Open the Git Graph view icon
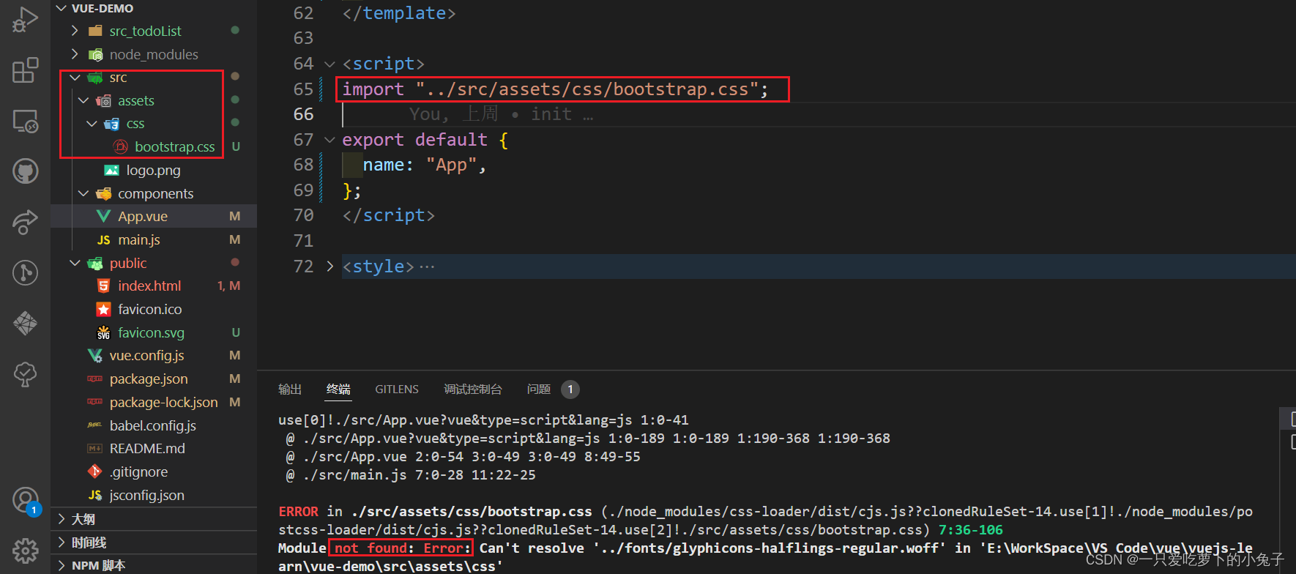1296x574 pixels. coord(25,272)
